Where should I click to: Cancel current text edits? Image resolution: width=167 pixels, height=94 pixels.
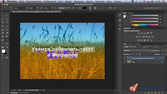tap(111, 8)
